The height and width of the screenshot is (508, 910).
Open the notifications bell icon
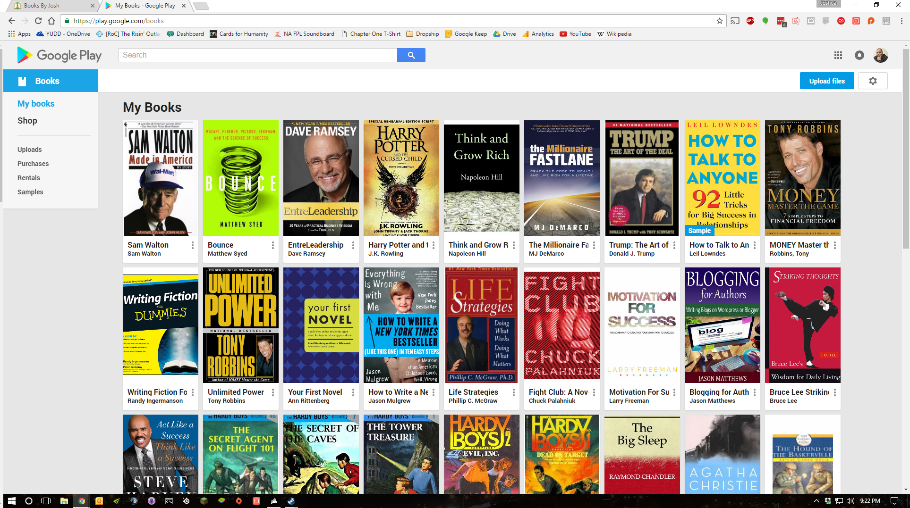pos(859,55)
